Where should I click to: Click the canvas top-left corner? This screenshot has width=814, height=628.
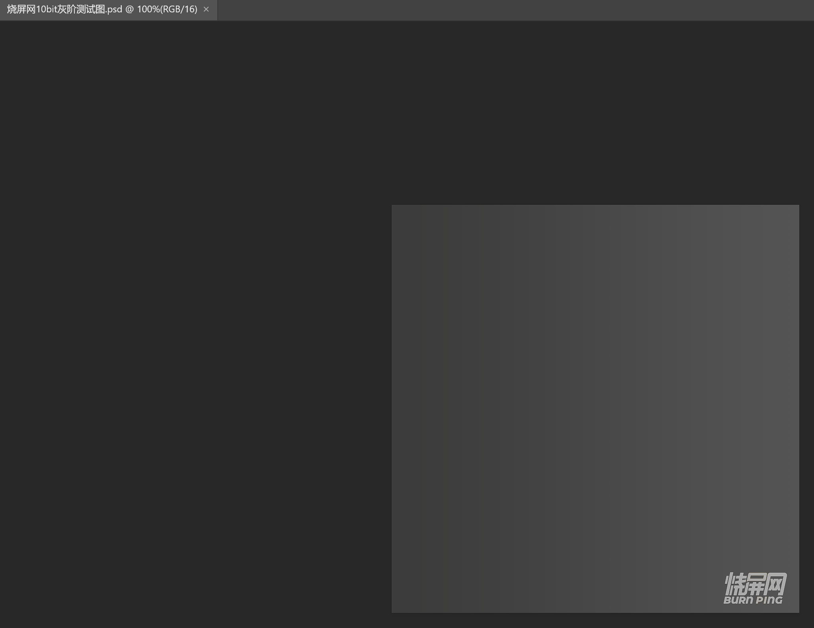click(393, 206)
